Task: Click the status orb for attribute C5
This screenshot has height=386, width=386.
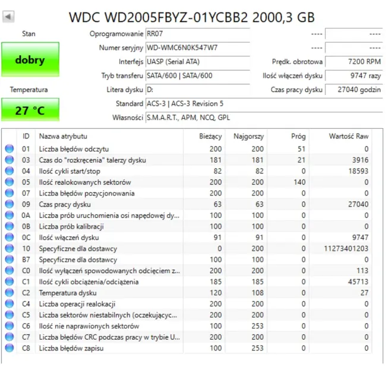Action: 10,315
